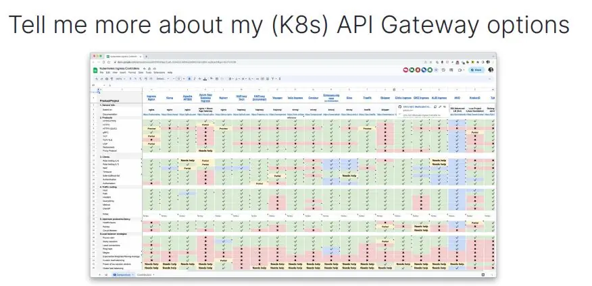592x286 pixels.
Task: Open the Extensions menu
Action: click(159, 72)
